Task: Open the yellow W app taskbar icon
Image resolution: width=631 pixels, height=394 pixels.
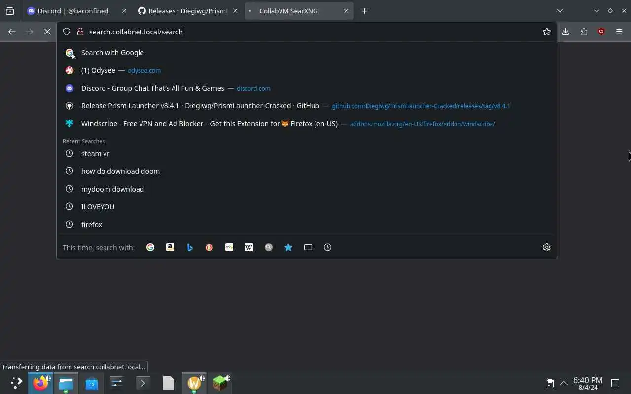Action: [x=194, y=383]
